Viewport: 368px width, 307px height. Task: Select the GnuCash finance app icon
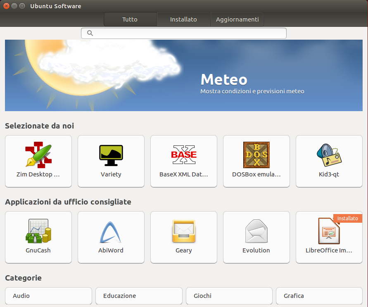38,231
